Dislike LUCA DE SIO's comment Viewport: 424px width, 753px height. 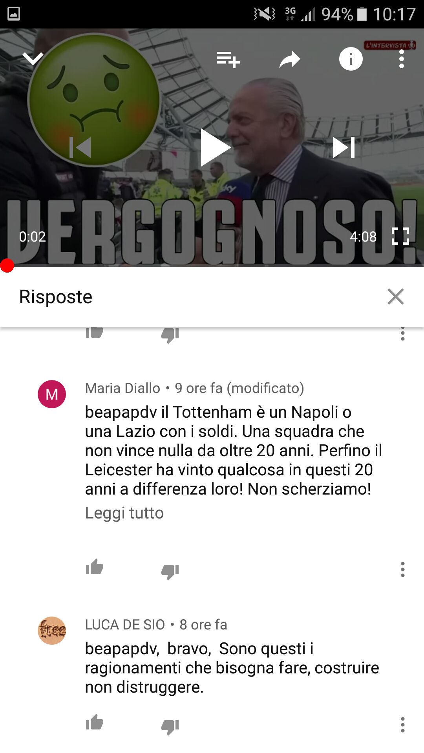170,726
